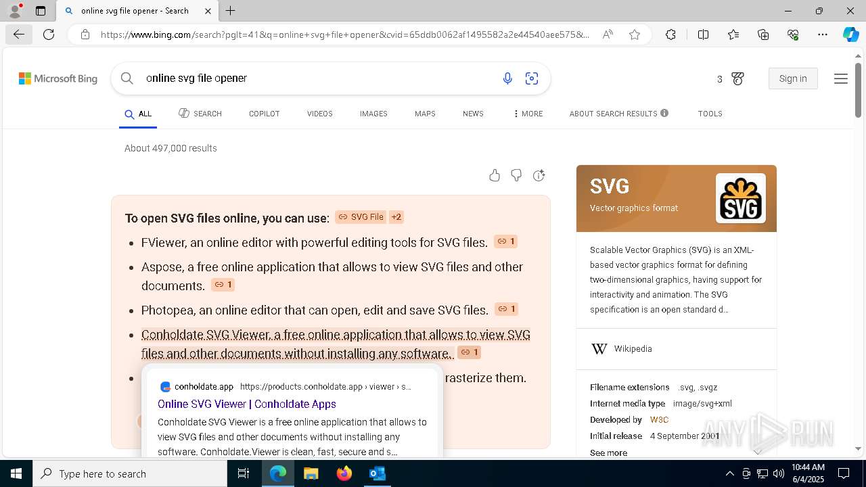This screenshot has width=866, height=487.
Task: Open Outlook from the taskbar
Action: tap(377, 473)
